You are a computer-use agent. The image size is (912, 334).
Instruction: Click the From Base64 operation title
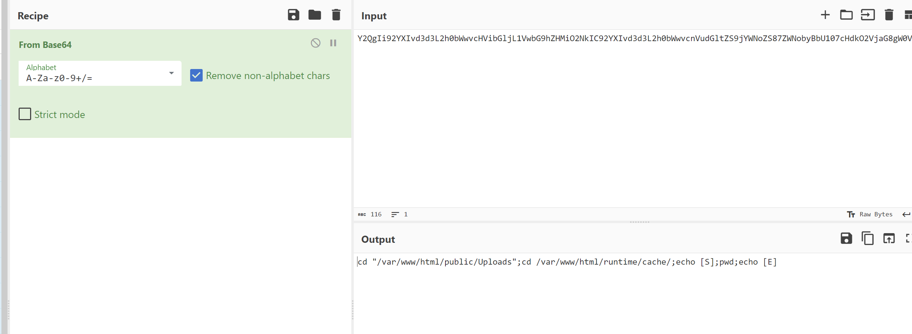tap(45, 45)
